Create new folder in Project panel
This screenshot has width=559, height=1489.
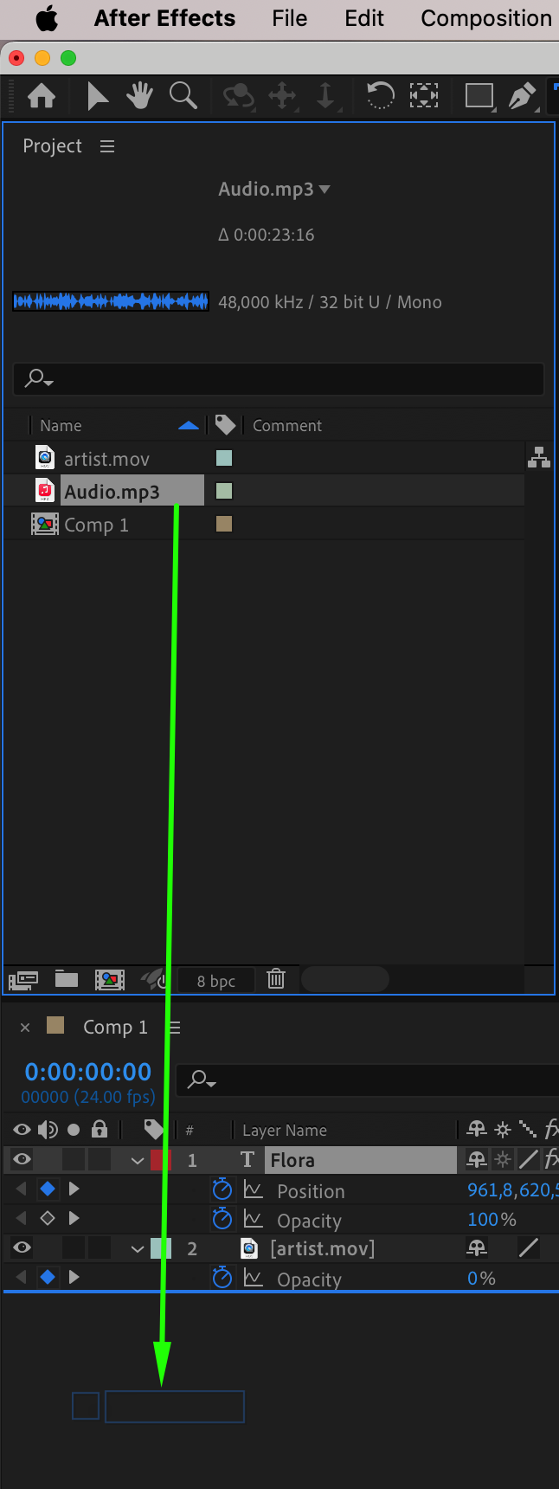click(67, 979)
